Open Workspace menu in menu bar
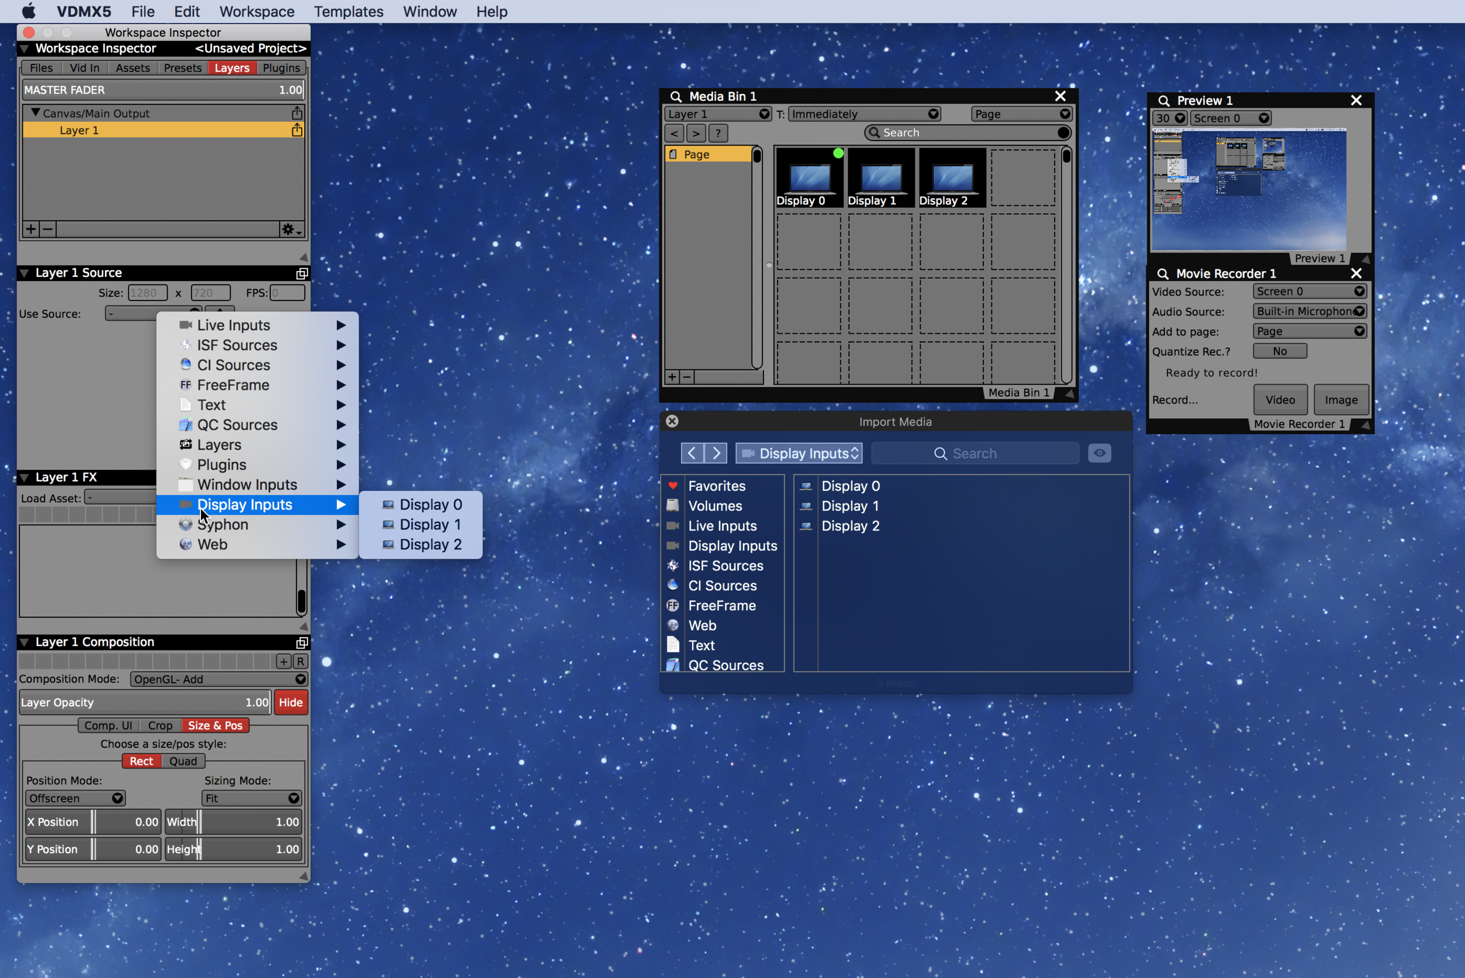The image size is (1465, 978). [x=257, y=11]
